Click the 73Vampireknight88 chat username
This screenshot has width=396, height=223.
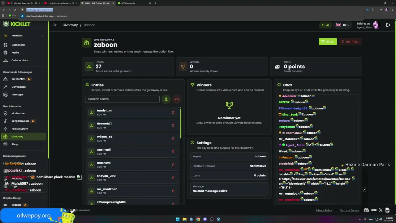click(293, 108)
